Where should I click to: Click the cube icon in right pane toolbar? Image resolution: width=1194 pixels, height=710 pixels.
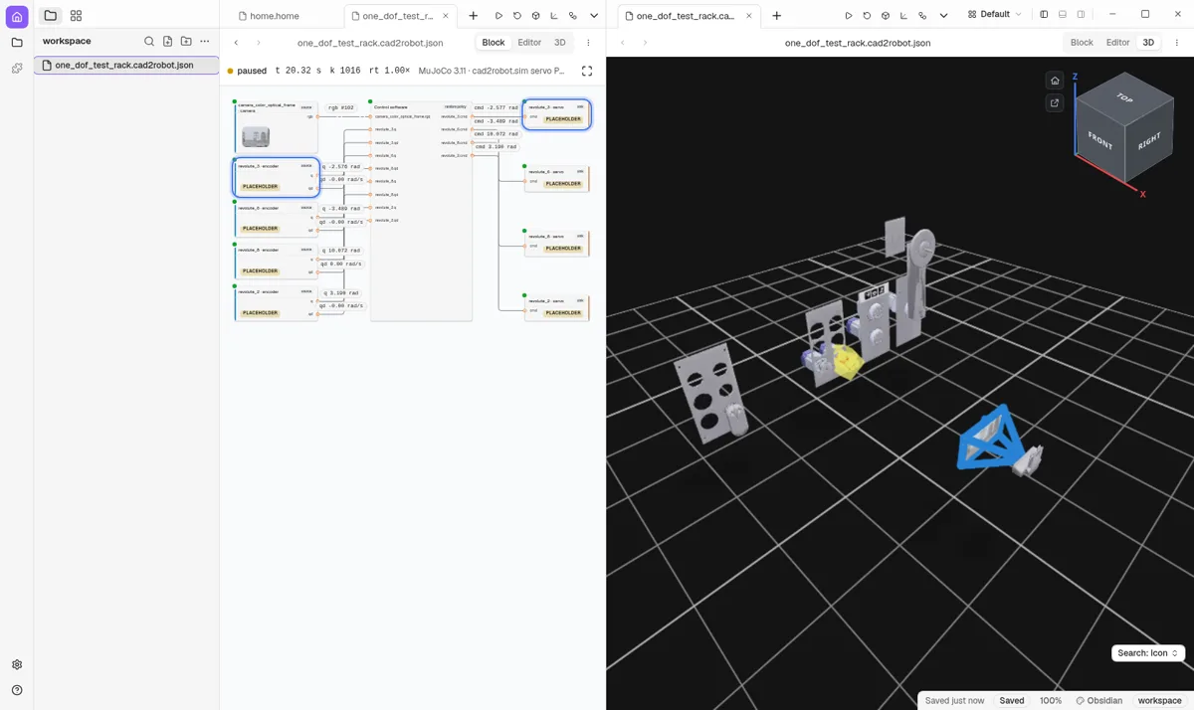point(886,16)
